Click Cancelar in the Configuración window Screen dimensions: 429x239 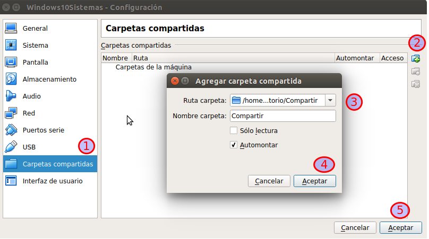tap(355, 227)
